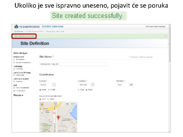Enable the Surface Temperature checkbox
The image size is (183, 137).
coord(14,63)
